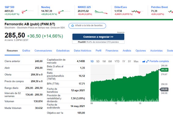Click the fullscreen expand arrows icon
The height and width of the screenshot is (118, 173).
click(x=147, y=61)
